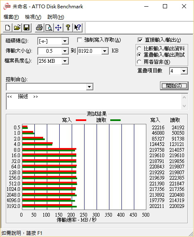Open a file with the folder icon
The width and height of the screenshot is (194, 237).
point(17,28)
